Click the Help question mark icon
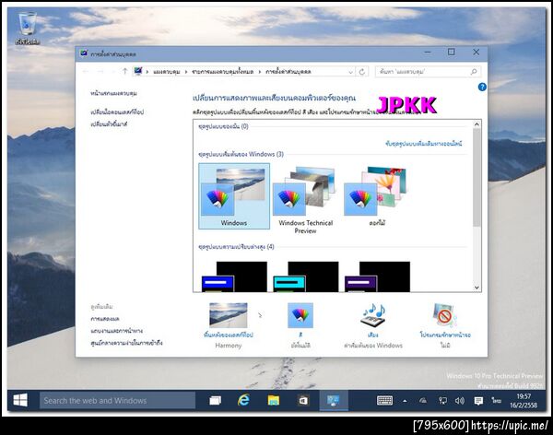This screenshot has height=435, width=553. (482, 87)
